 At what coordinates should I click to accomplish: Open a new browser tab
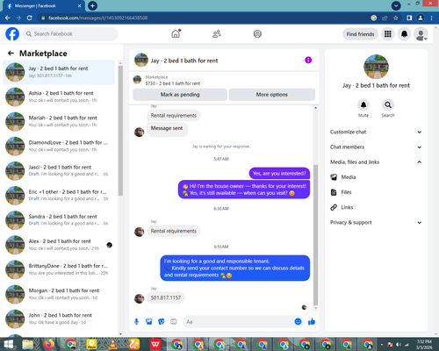(92, 5)
